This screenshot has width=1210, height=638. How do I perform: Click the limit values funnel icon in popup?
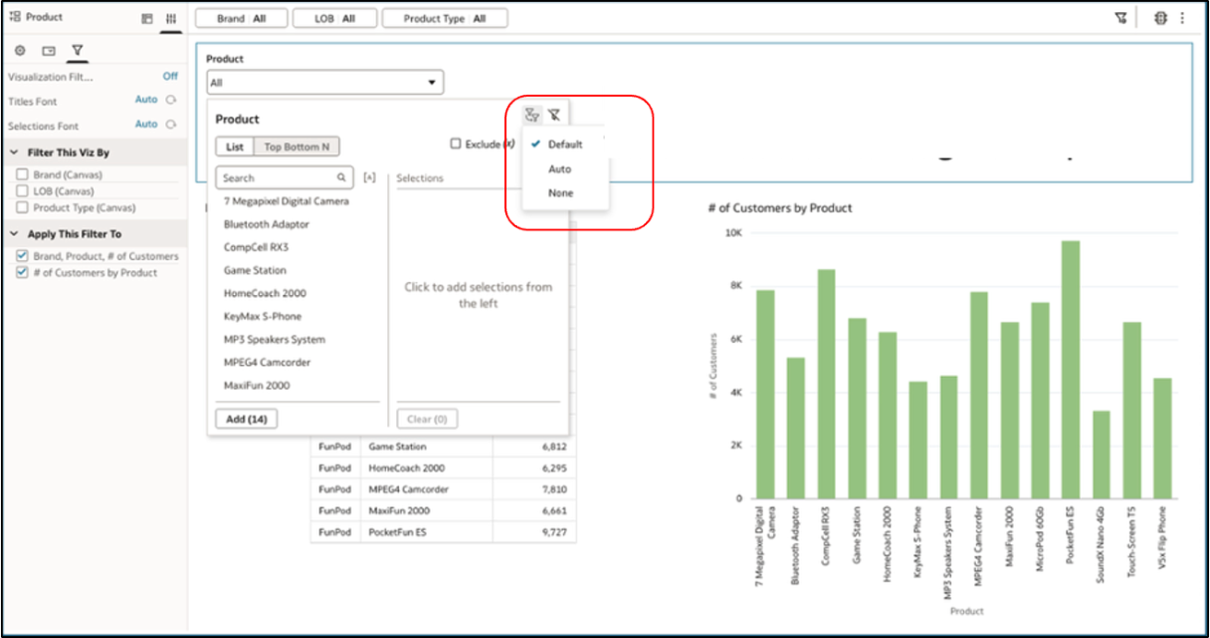point(532,115)
